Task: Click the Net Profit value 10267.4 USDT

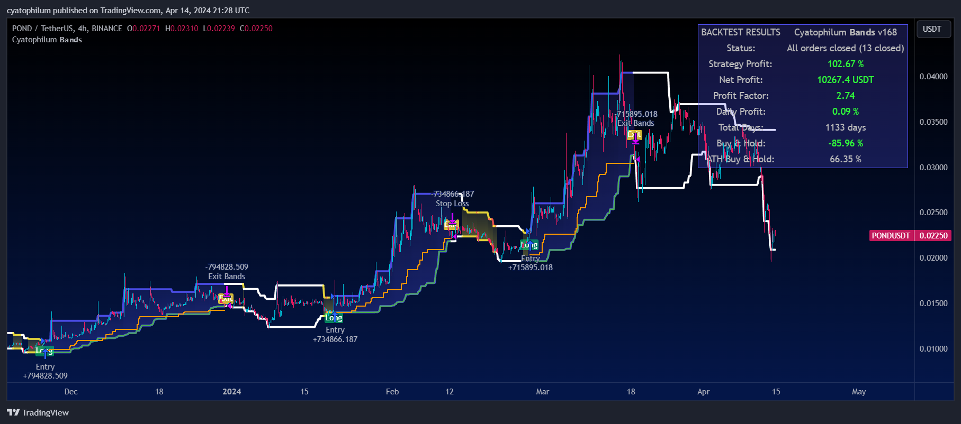Action: tap(846, 80)
